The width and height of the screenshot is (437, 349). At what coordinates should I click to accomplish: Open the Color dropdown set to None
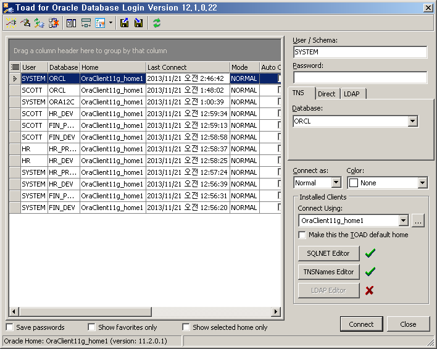coord(422,183)
